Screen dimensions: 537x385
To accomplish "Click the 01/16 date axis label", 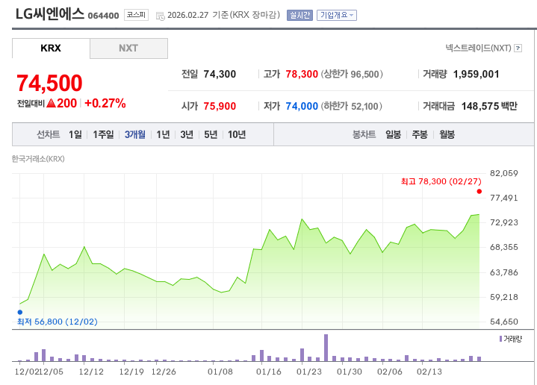I will pos(269,372).
